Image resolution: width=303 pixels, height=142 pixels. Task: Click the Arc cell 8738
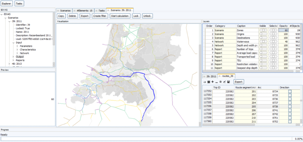coord(268,106)
